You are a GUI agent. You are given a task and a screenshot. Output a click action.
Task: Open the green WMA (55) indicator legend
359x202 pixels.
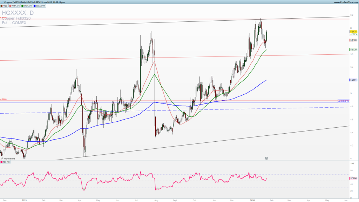pyautogui.click(x=27, y=6)
